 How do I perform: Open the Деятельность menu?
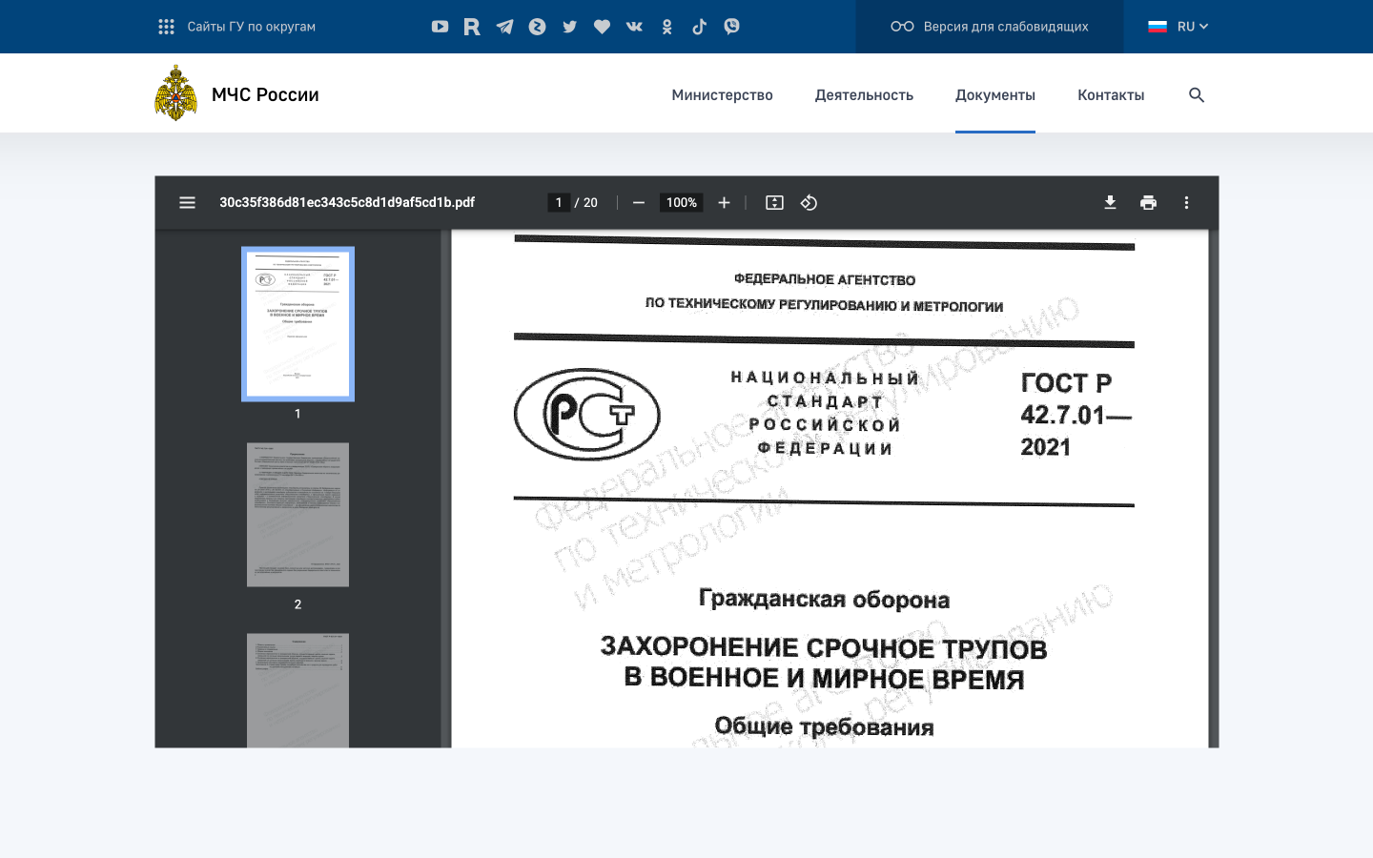864,94
